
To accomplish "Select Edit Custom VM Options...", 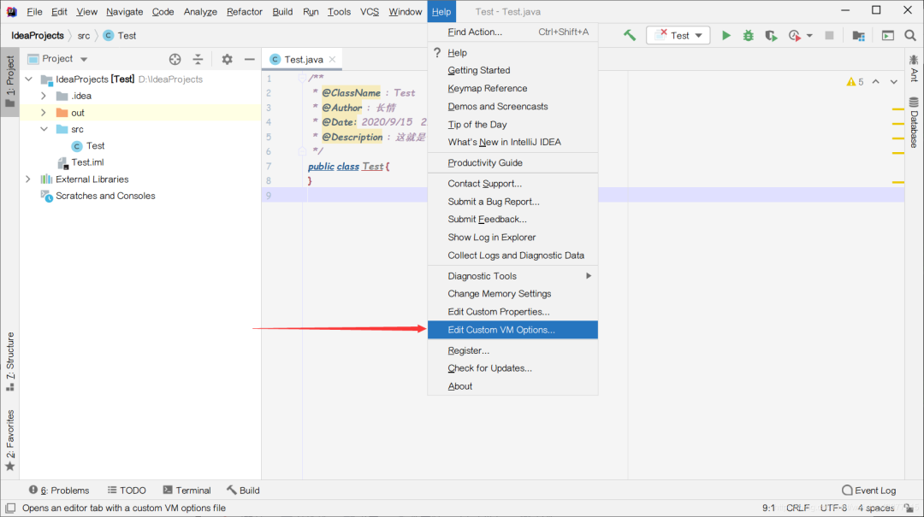I will pyautogui.click(x=512, y=330).
